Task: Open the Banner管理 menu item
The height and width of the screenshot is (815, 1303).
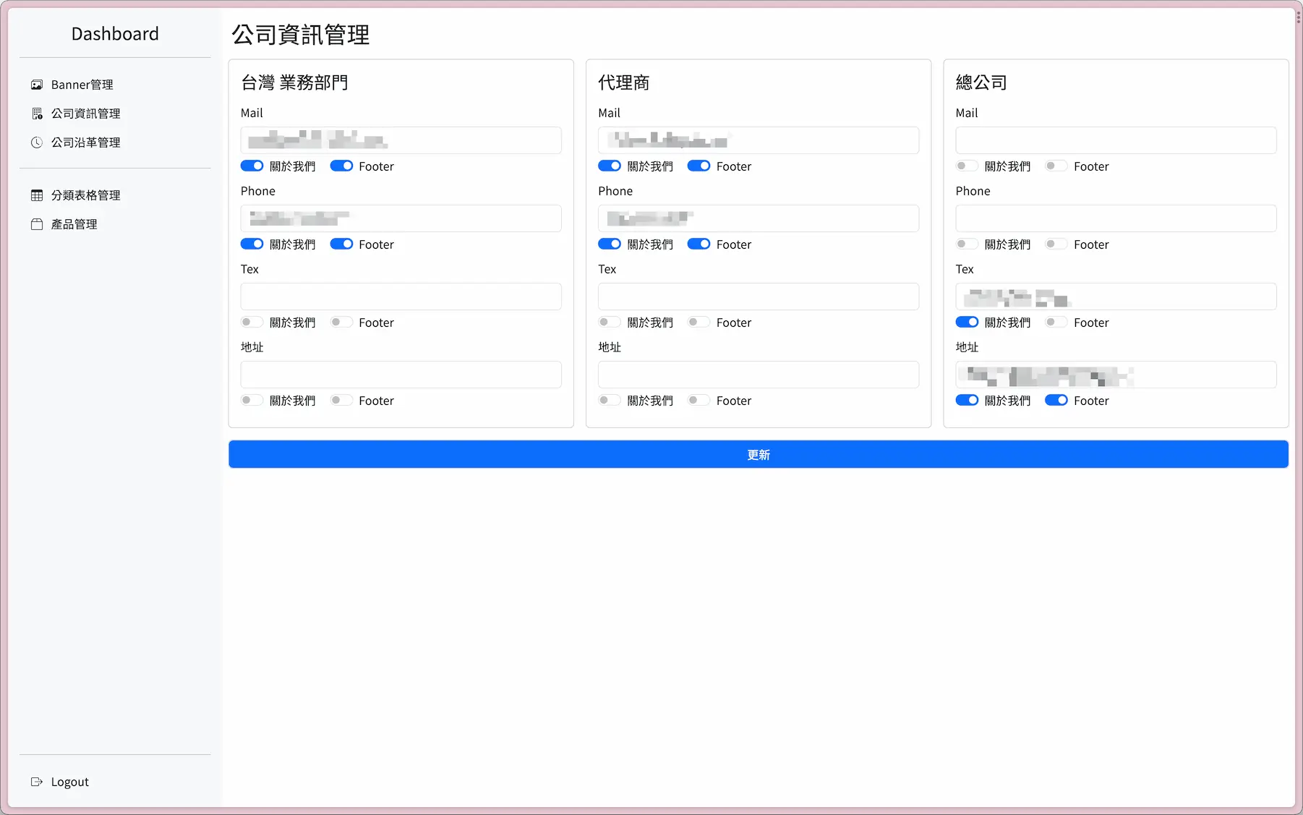Action: click(82, 85)
